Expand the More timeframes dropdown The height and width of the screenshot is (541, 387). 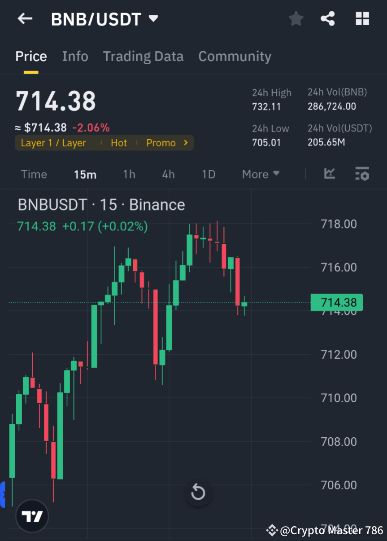point(261,174)
